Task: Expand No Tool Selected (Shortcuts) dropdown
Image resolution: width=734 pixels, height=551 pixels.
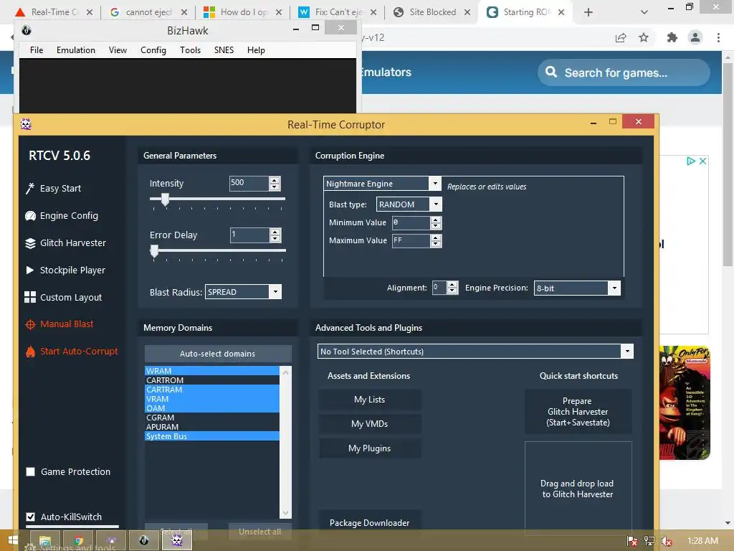Action: click(626, 352)
